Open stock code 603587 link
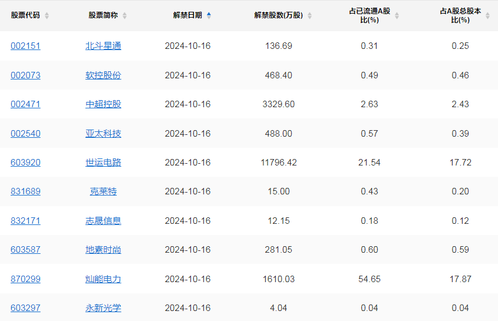Screen dimensions: 498x321 (25, 250)
